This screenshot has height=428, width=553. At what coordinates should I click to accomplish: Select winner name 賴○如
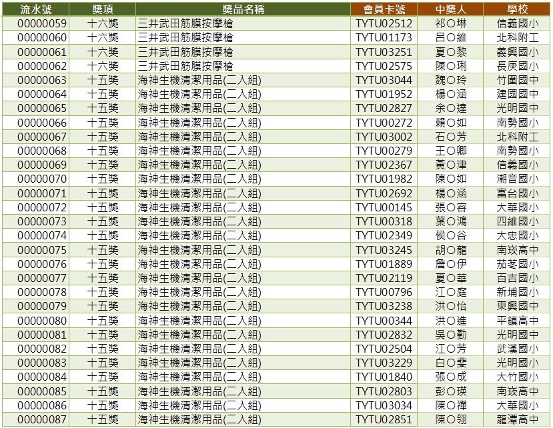451,123
